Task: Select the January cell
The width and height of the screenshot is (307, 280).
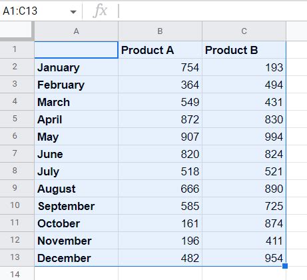Action: click(77, 67)
